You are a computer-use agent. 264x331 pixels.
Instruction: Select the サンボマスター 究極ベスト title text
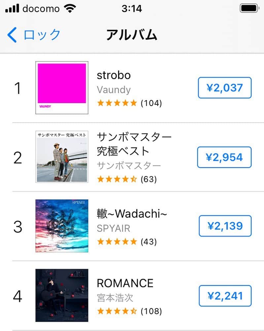click(134, 144)
